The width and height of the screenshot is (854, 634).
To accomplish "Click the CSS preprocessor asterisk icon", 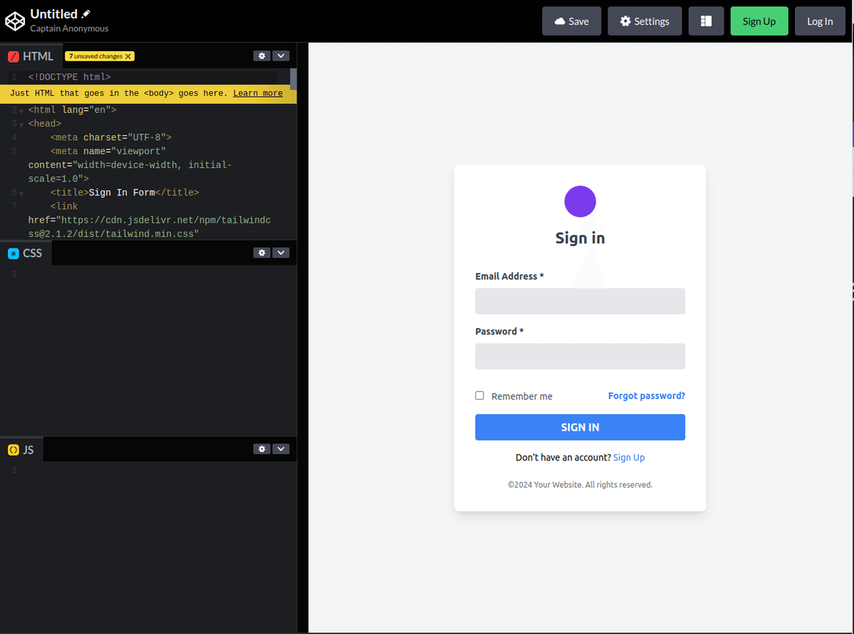I will click(13, 252).
